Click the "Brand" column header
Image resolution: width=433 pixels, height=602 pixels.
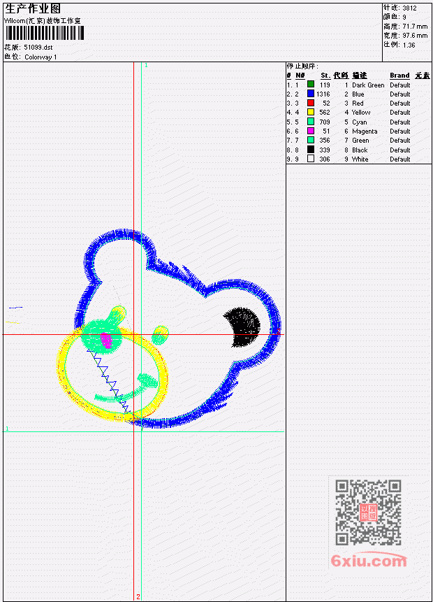point(399,76)
